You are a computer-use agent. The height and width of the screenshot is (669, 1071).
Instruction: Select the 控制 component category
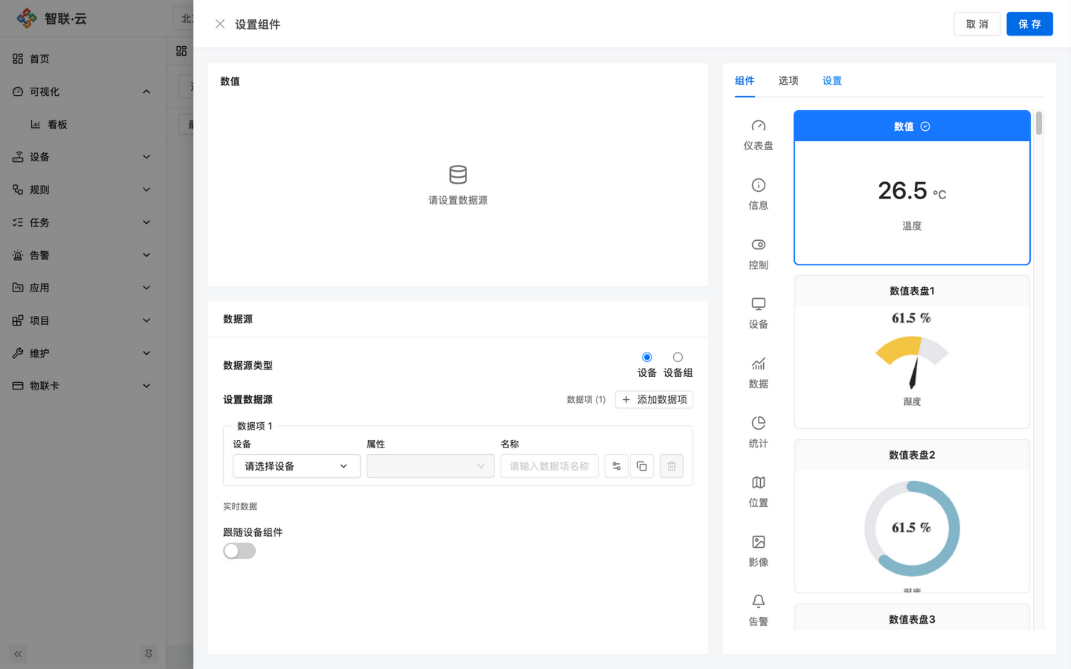[x=758, y=254]
